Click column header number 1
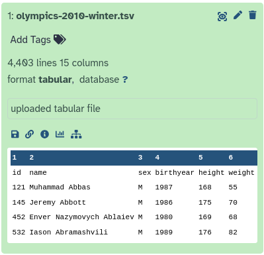This screenshot has width=264, height=255. pyautogui.click(x=15, y=158)
